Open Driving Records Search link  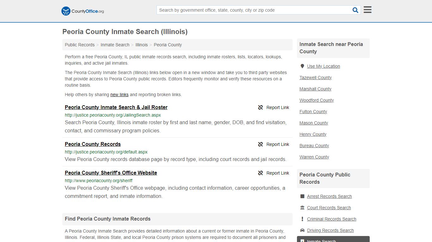(330, 230)
